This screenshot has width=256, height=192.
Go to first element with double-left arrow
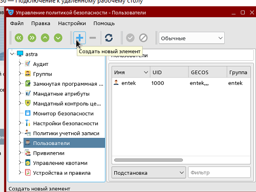19,38
